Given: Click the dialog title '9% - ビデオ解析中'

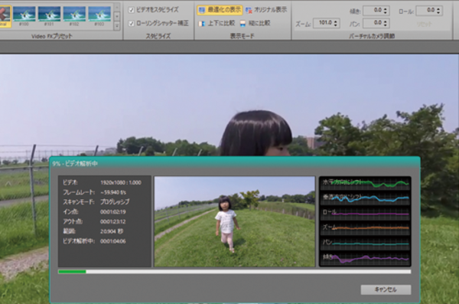Looking at the screenshot, I should 75,164.
